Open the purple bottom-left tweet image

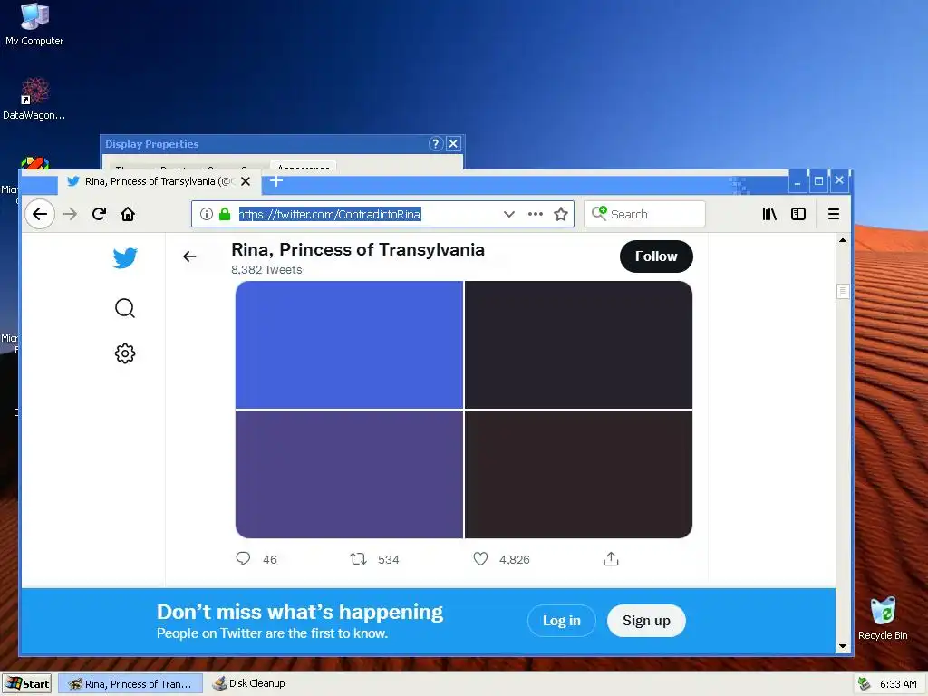349,474
